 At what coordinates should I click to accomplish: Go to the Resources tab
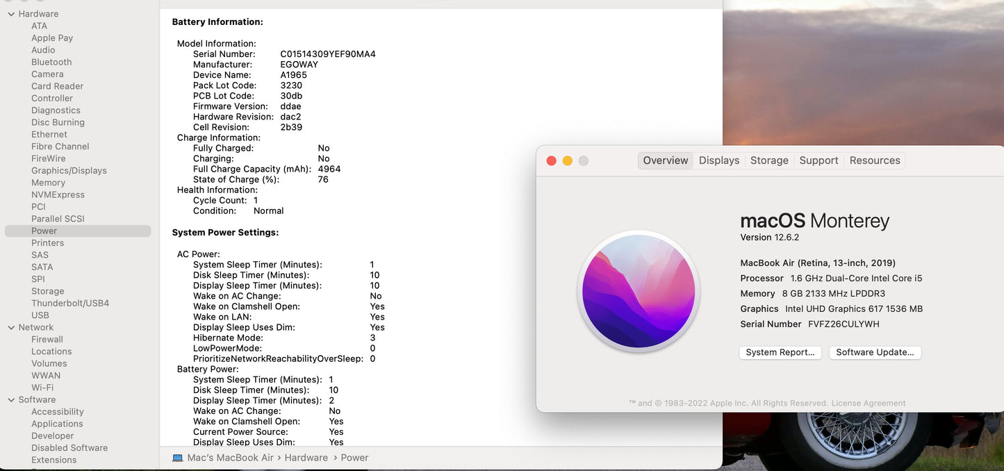click(875, 160)
